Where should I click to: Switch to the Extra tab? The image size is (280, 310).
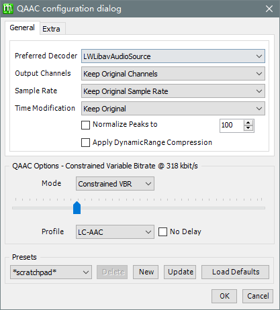[x=52, y=29]
